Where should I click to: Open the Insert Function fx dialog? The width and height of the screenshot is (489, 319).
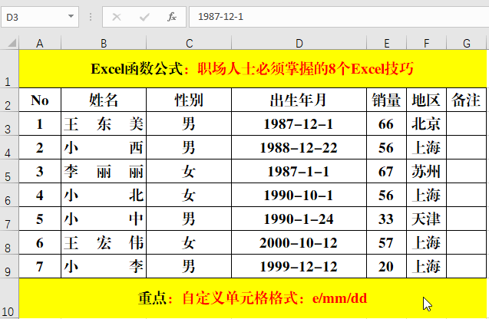click(x=172, y=17)
